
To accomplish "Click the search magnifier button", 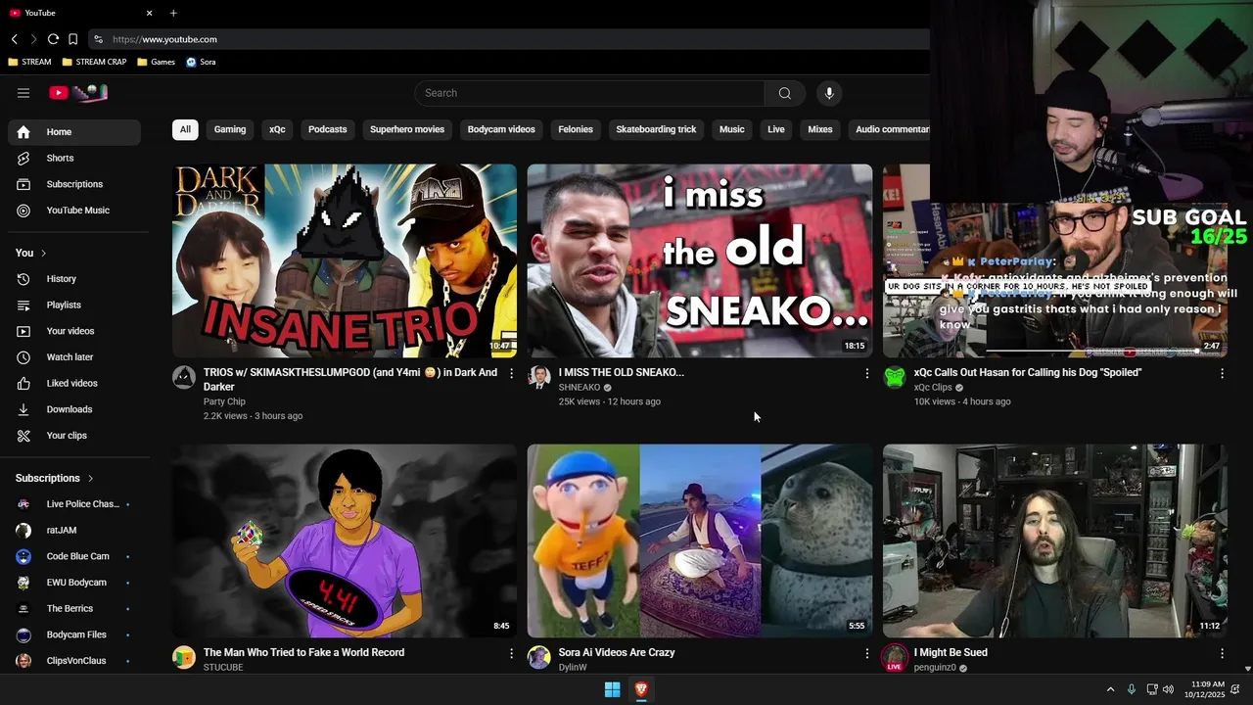I will click(x=784, y=93).
